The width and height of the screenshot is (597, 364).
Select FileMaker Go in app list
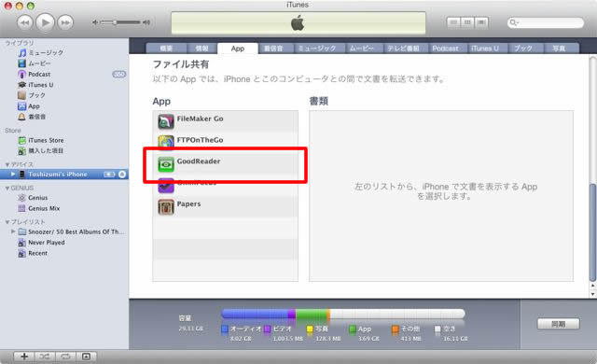(226, 121)
